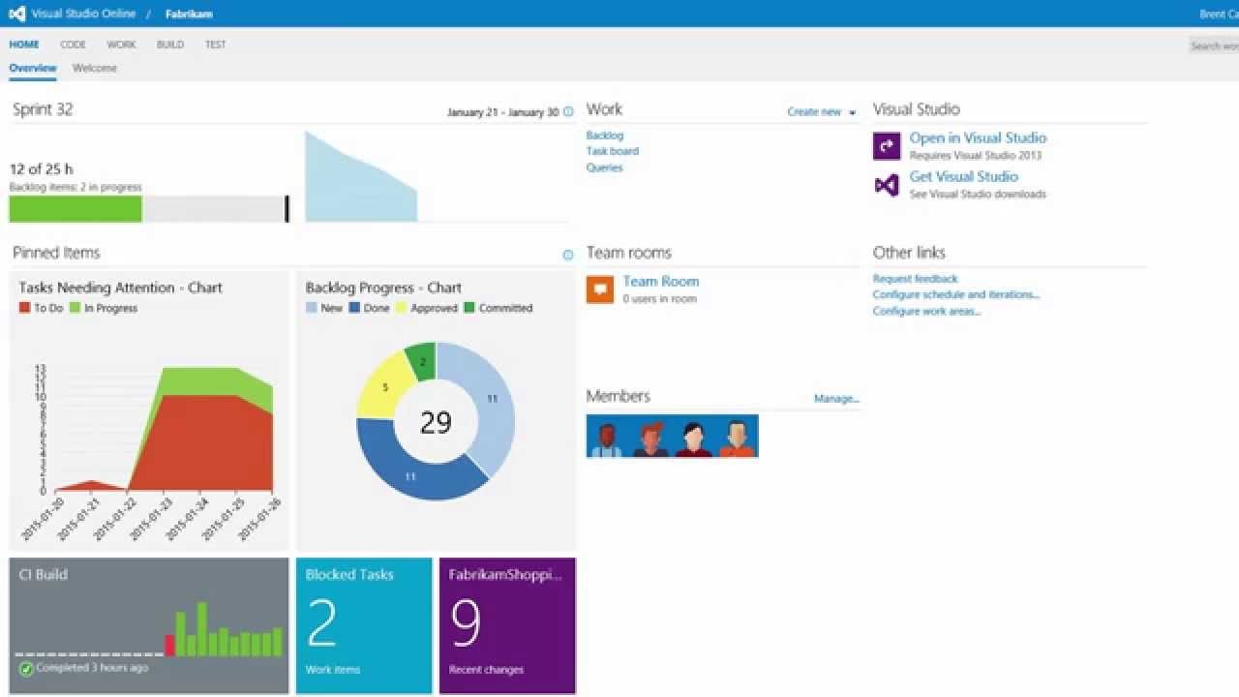Click the dark blue Done legend swatch
This screenshot has width=1239, height=697.
pyautogui.click(x=354, y=308)
